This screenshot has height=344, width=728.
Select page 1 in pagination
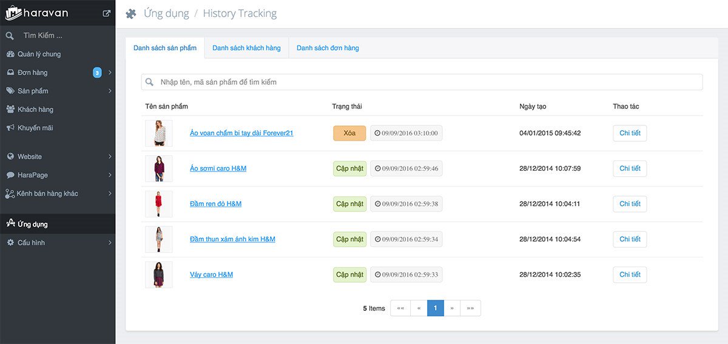tap(436, 308)
